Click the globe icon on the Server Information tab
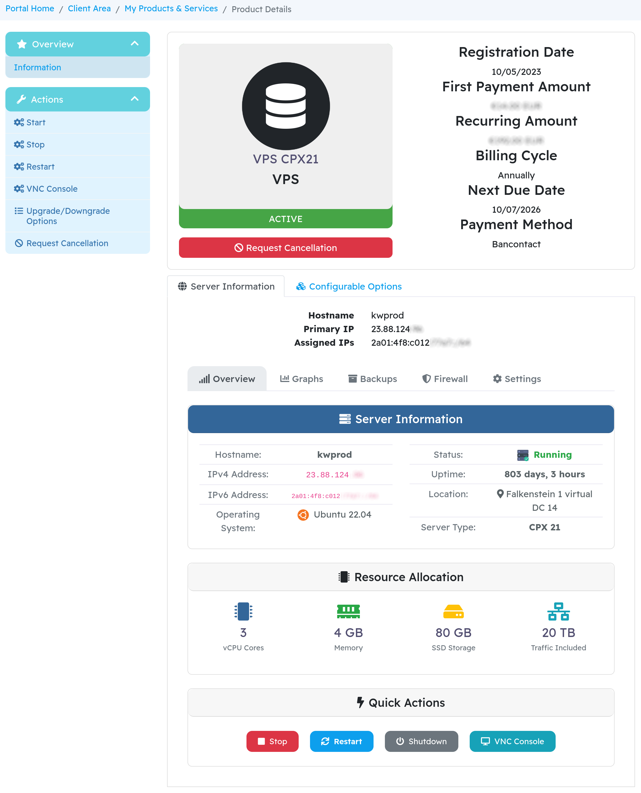Screen dimensions: 641x793 182,286
